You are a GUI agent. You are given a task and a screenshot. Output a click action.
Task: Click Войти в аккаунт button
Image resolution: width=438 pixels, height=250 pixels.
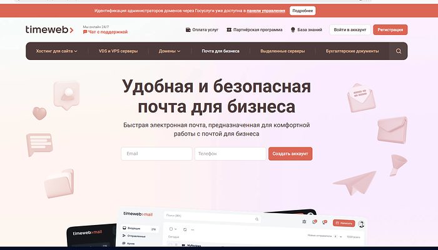coord(350,29)
